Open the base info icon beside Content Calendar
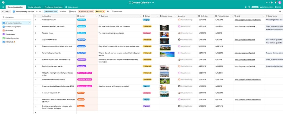Screen dimensions: 283x114 pyautogui.click(x=153, y=3)
